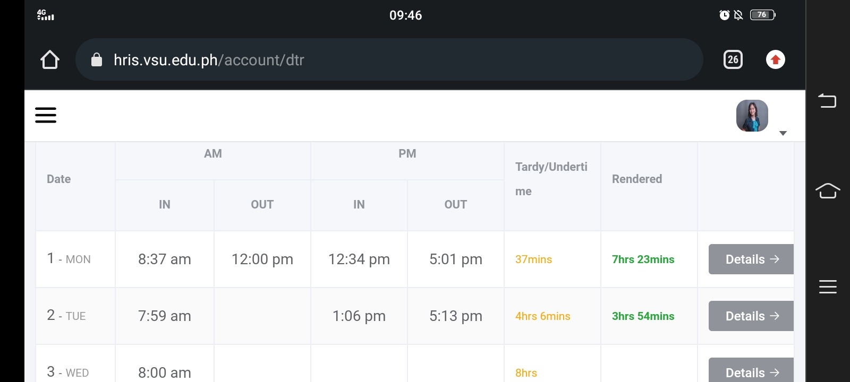Click the 4hrs 6mins tardy value

pos(542,316)
